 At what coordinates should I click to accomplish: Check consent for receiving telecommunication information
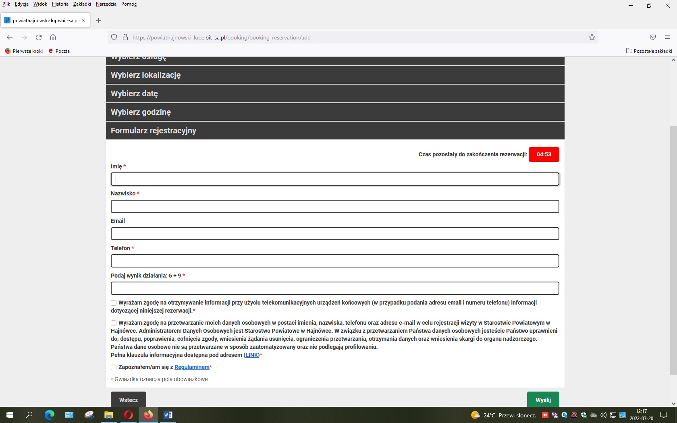(114, 303)
